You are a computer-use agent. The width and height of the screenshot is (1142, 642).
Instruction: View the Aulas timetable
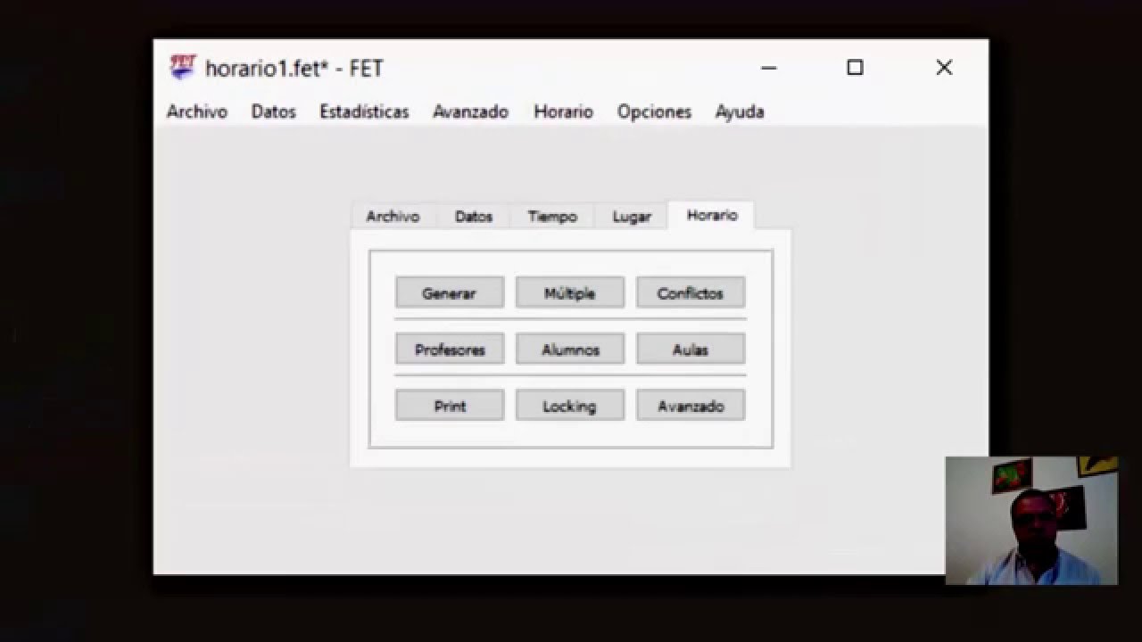click(x=691, y=350)
